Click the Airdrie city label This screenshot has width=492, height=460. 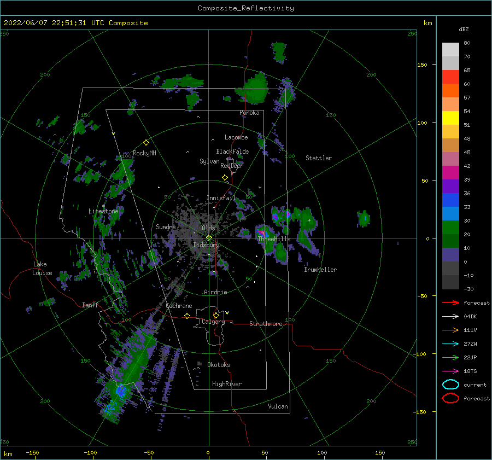click(215, 292)
